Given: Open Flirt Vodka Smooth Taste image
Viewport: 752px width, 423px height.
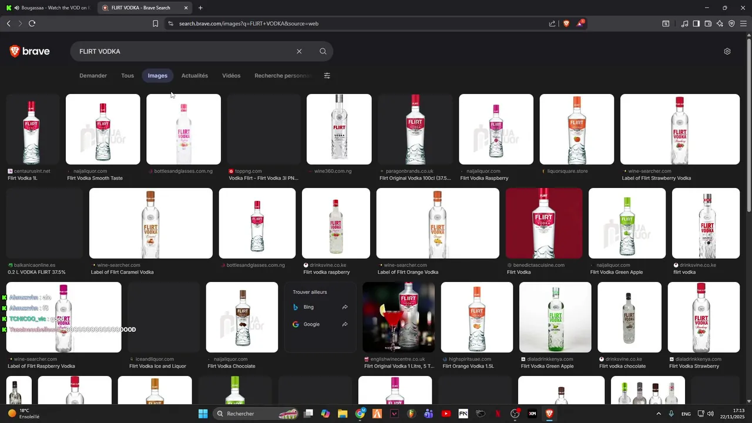Looking at the screenshot, I should 103,129.
